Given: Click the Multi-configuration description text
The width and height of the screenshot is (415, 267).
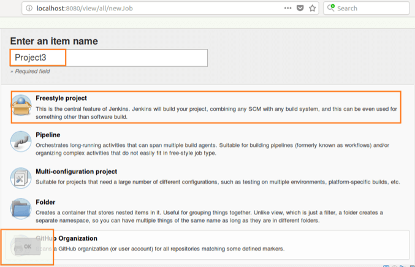Looking at the screenshot, I should tap(218, 182).
